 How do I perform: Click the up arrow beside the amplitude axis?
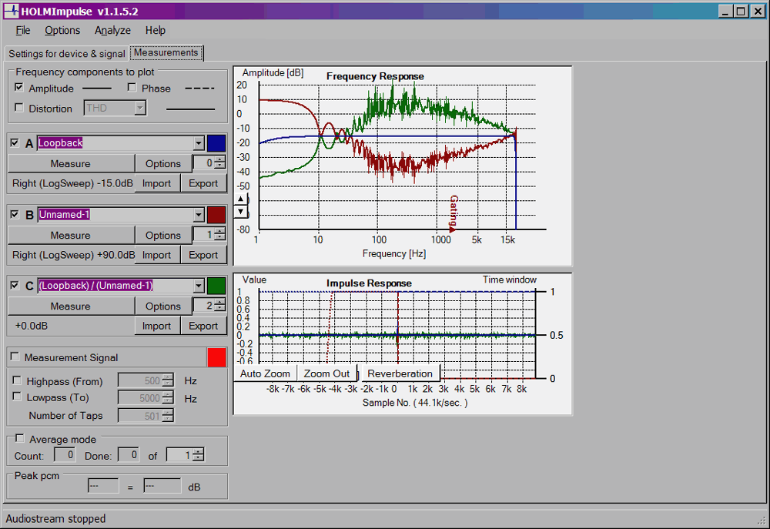click(240, 199)
